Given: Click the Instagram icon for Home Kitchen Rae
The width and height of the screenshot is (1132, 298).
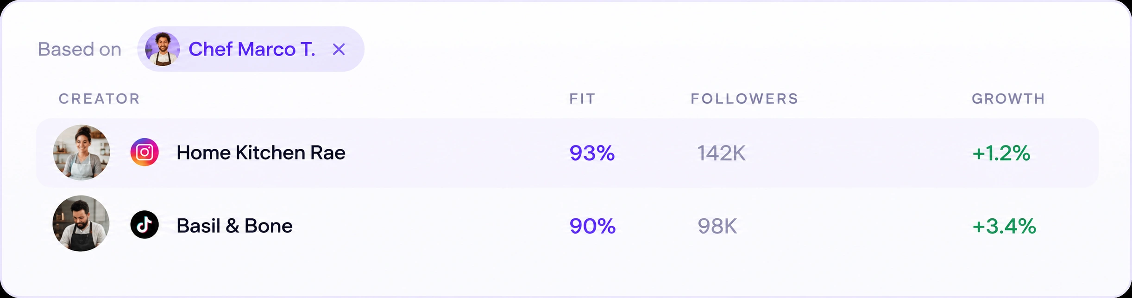Looking at the screenshot, I should [145, 152].
